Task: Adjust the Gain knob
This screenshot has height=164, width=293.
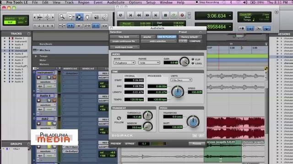Action: (184, 62)
